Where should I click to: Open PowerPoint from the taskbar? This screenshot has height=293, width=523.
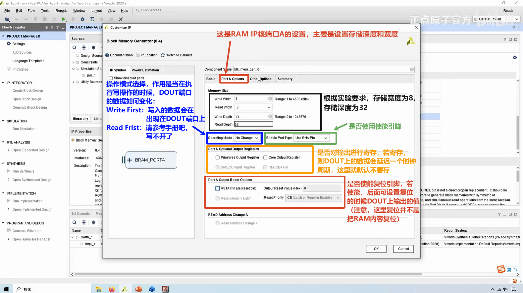point(138,289)
